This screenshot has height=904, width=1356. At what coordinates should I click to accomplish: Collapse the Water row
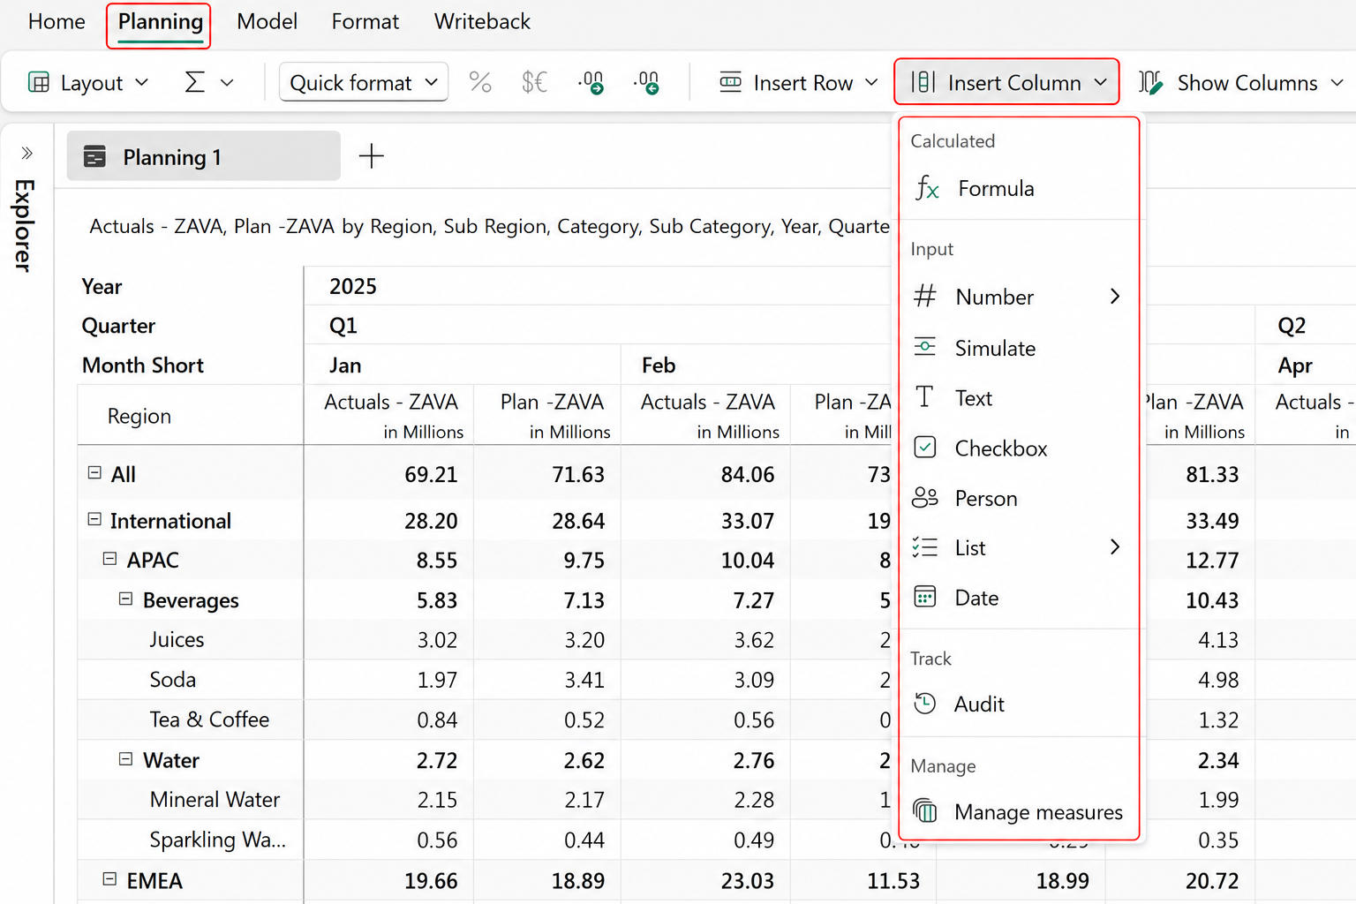pos(126,759)
